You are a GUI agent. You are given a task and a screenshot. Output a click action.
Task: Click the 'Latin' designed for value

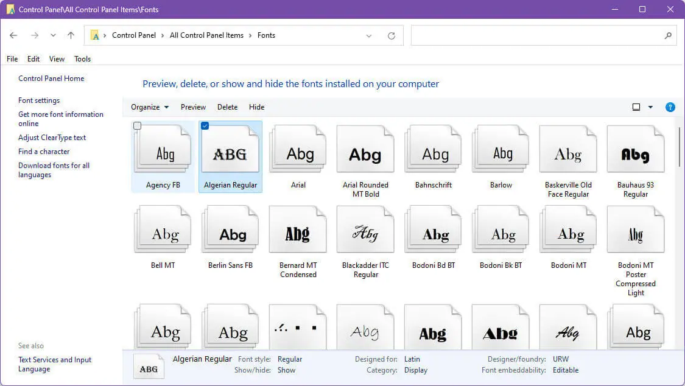pos(412,359)
